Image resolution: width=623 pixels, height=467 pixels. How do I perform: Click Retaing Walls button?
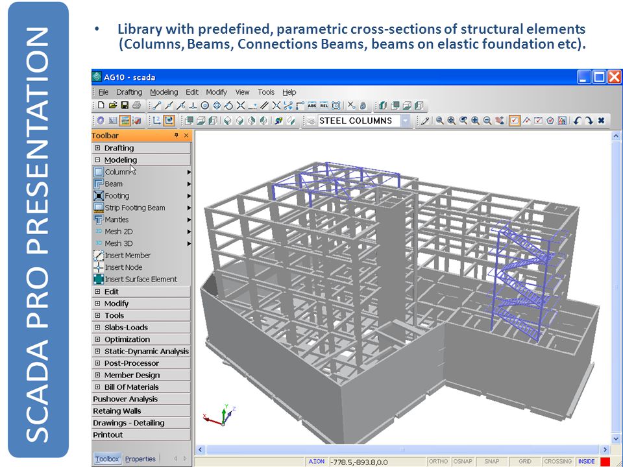pos(141,411)
